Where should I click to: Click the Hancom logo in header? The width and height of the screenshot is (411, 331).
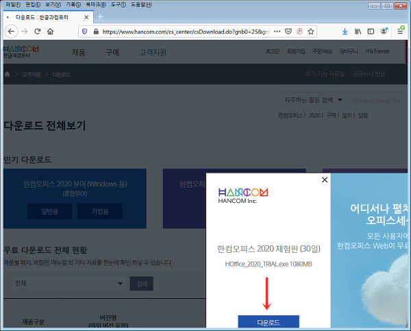pyautogui.click(x=21, y=52)
